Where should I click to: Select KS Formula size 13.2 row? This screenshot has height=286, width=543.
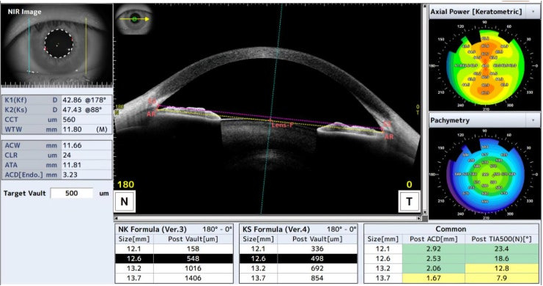pyautogui.click(x=298, y=268)
